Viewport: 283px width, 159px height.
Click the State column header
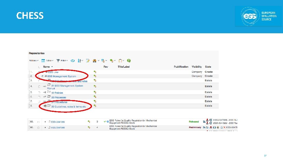click(208, 67)
